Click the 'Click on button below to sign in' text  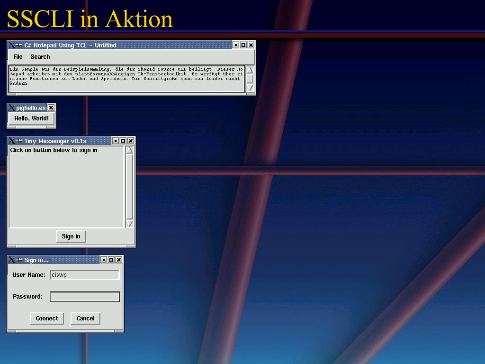click(54, 150)
